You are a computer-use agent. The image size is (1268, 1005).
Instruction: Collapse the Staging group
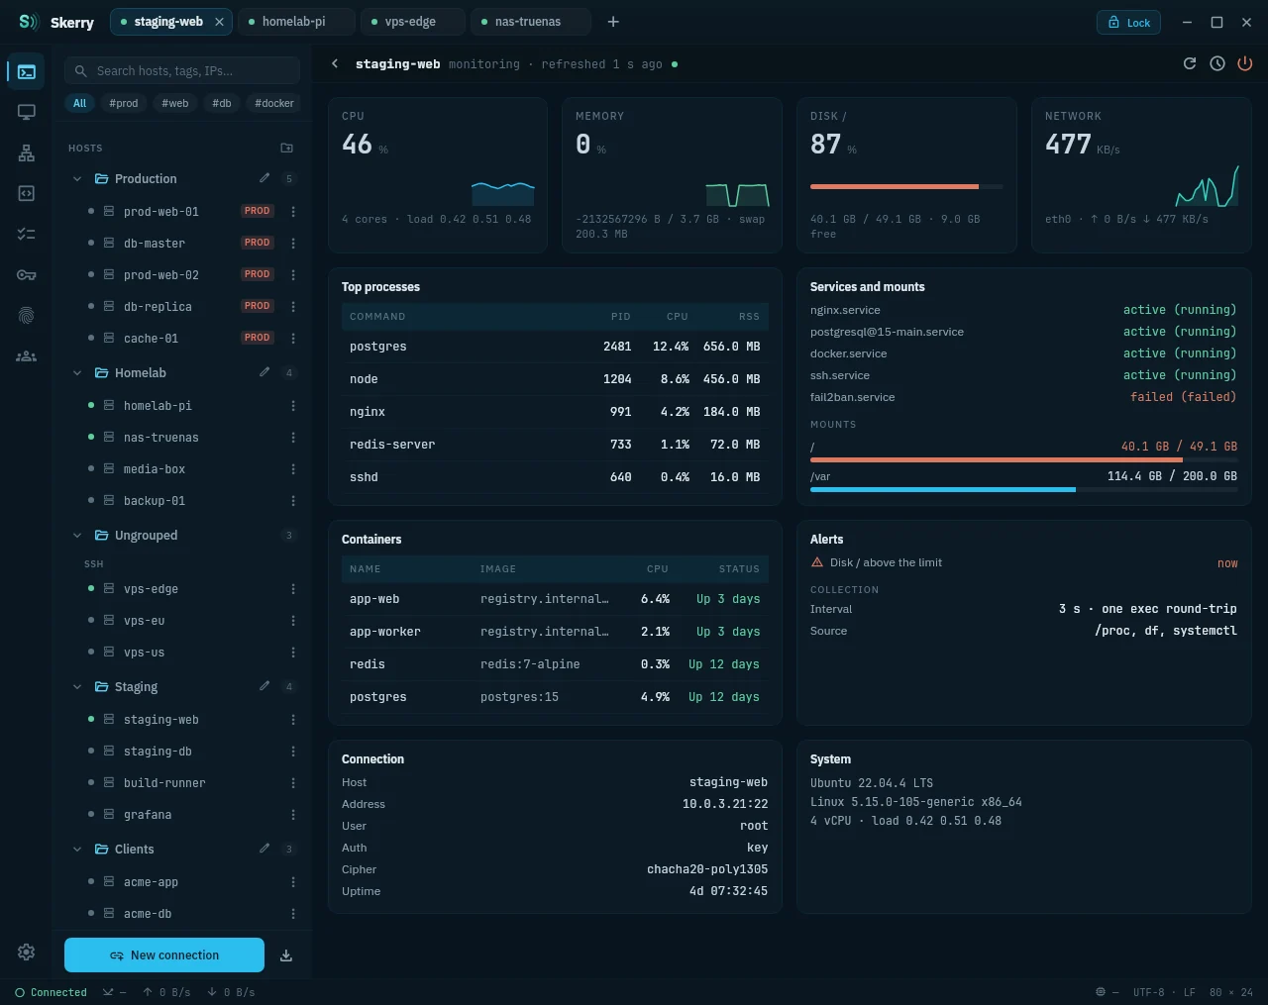point(77,687)
